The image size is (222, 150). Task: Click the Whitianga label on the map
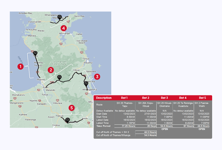click(x=64, y=33)
